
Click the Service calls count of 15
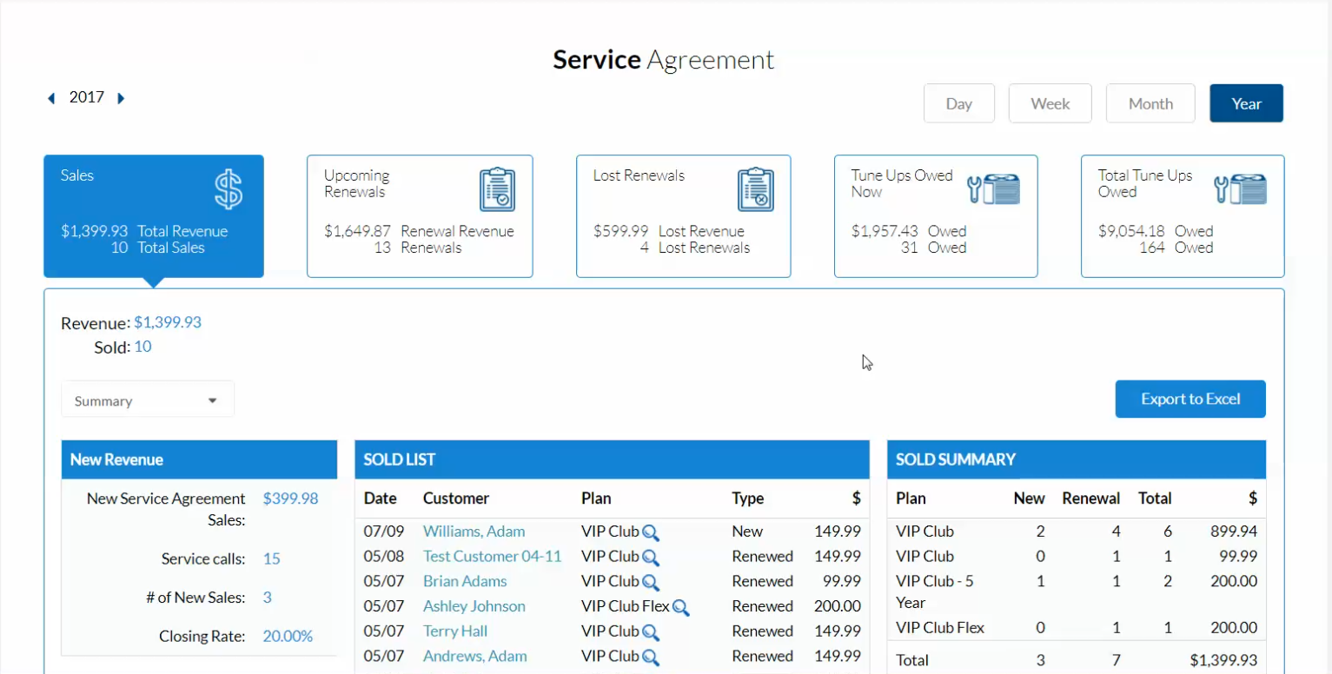pyautogui.click(x=271, y=559)
